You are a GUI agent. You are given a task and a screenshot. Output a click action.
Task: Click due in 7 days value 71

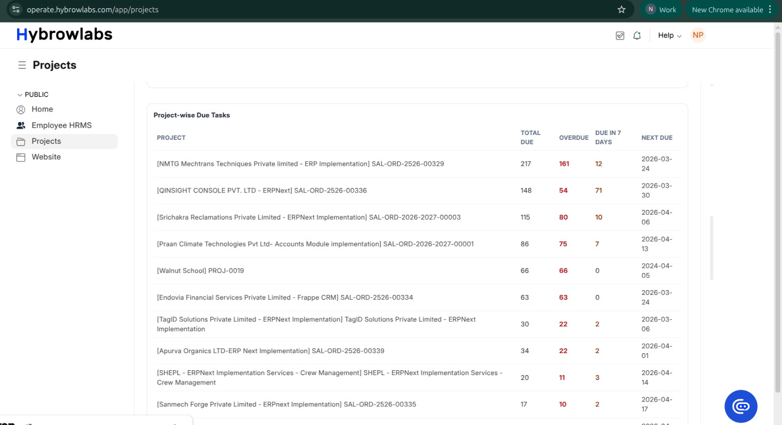point(599,191)
